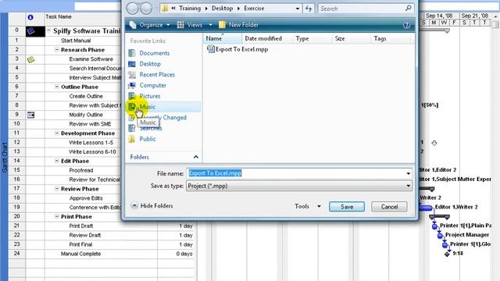
Task: Click the Task Name column header
Action: tap(59, 17)
